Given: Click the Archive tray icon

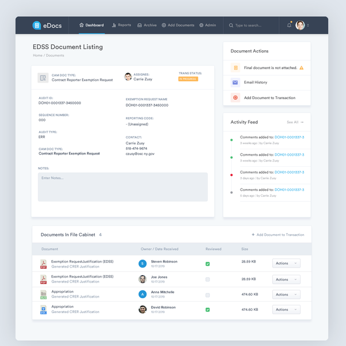Looking at the screenshot, I should (140, 25).
